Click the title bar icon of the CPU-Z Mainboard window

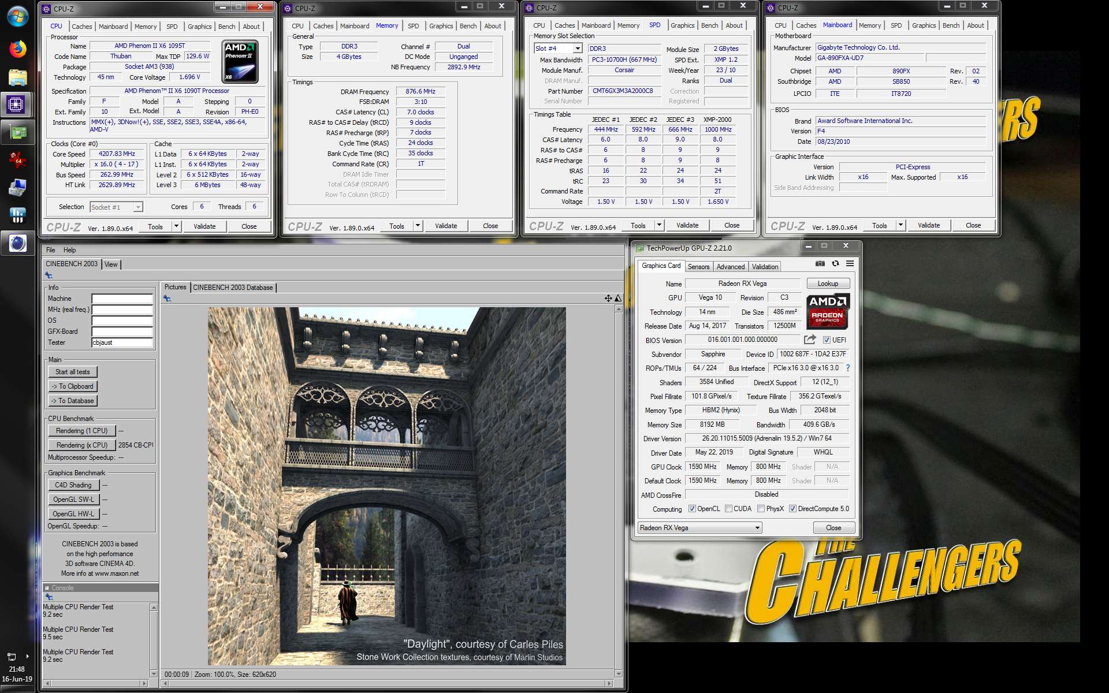(x=771, y=8)
